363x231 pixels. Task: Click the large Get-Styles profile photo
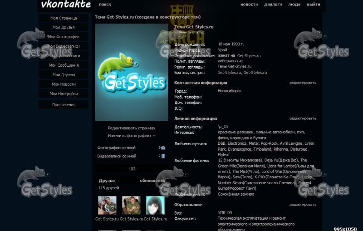point(132,73)
